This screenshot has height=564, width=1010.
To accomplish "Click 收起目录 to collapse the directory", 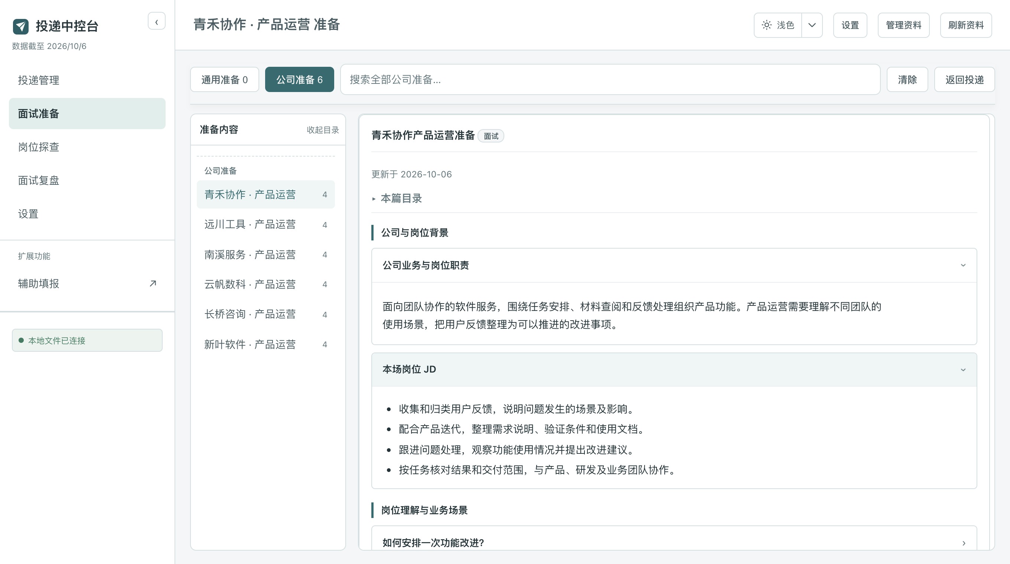I will (323, 130).
